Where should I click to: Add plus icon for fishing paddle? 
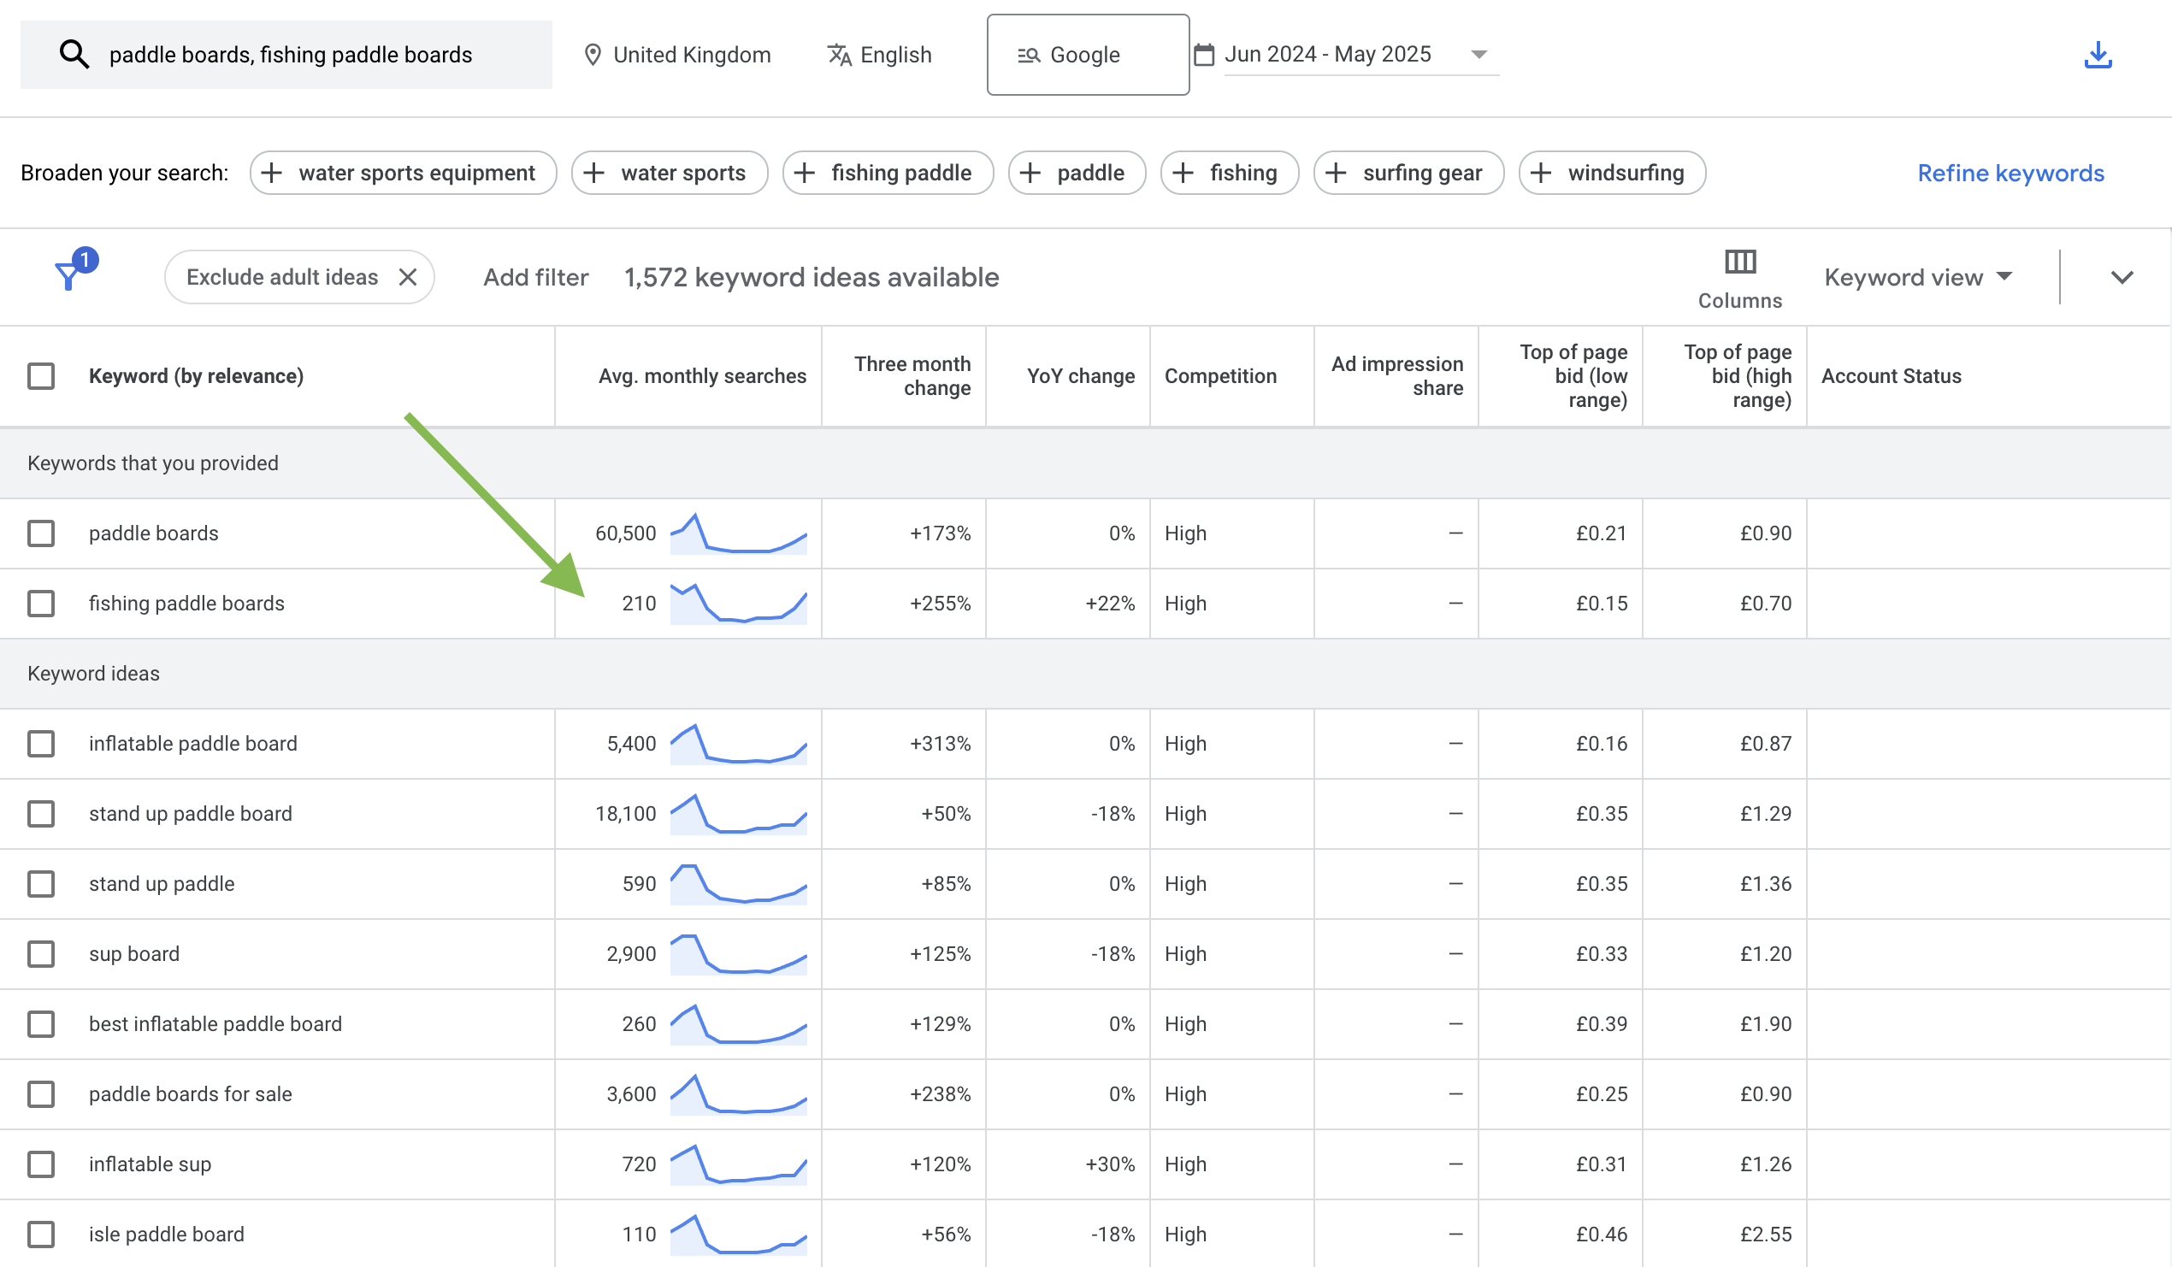point(804,173)
